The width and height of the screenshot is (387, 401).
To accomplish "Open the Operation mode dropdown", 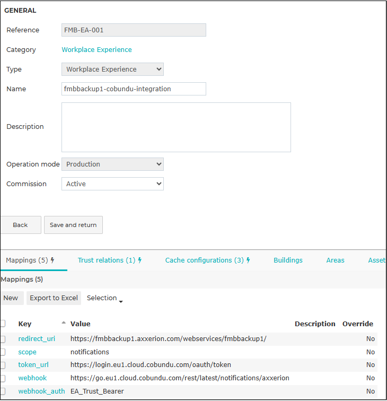I will point(112,164).
